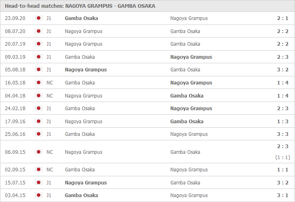
Task: Click the Japan flag beside 03.04.15
Action: coord(38,195)
